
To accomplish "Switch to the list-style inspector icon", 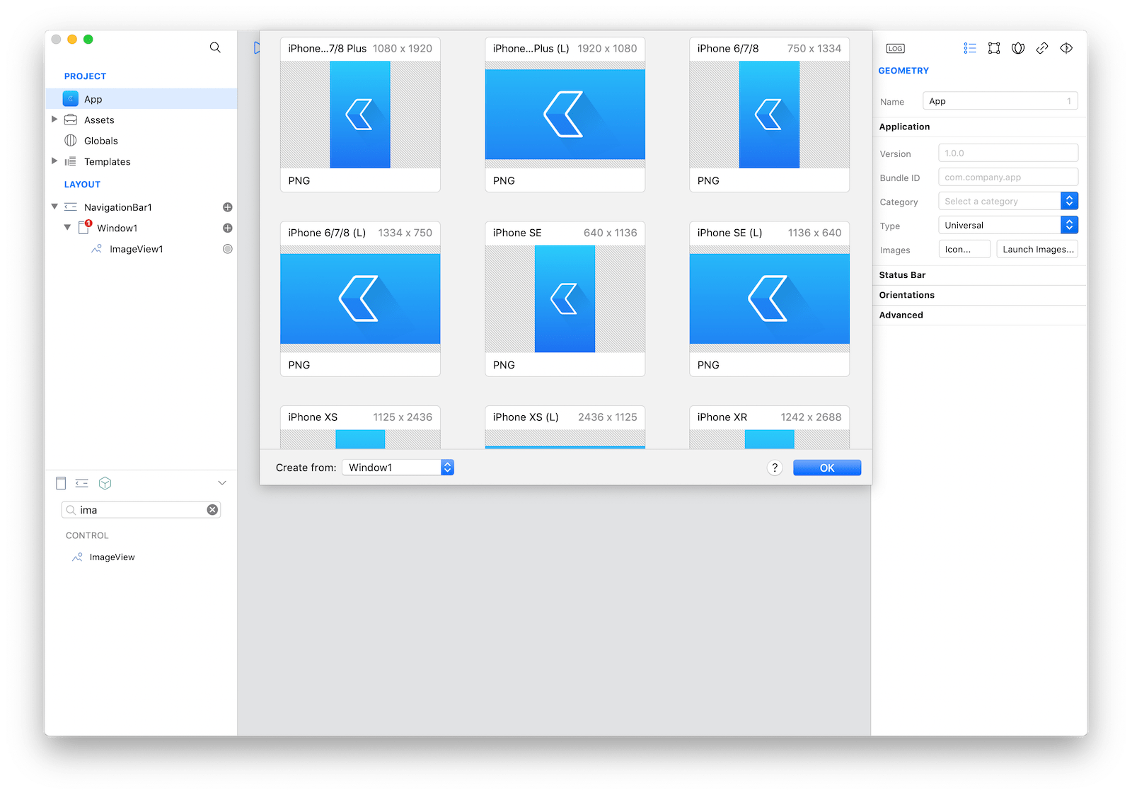I will pos(970,48).
